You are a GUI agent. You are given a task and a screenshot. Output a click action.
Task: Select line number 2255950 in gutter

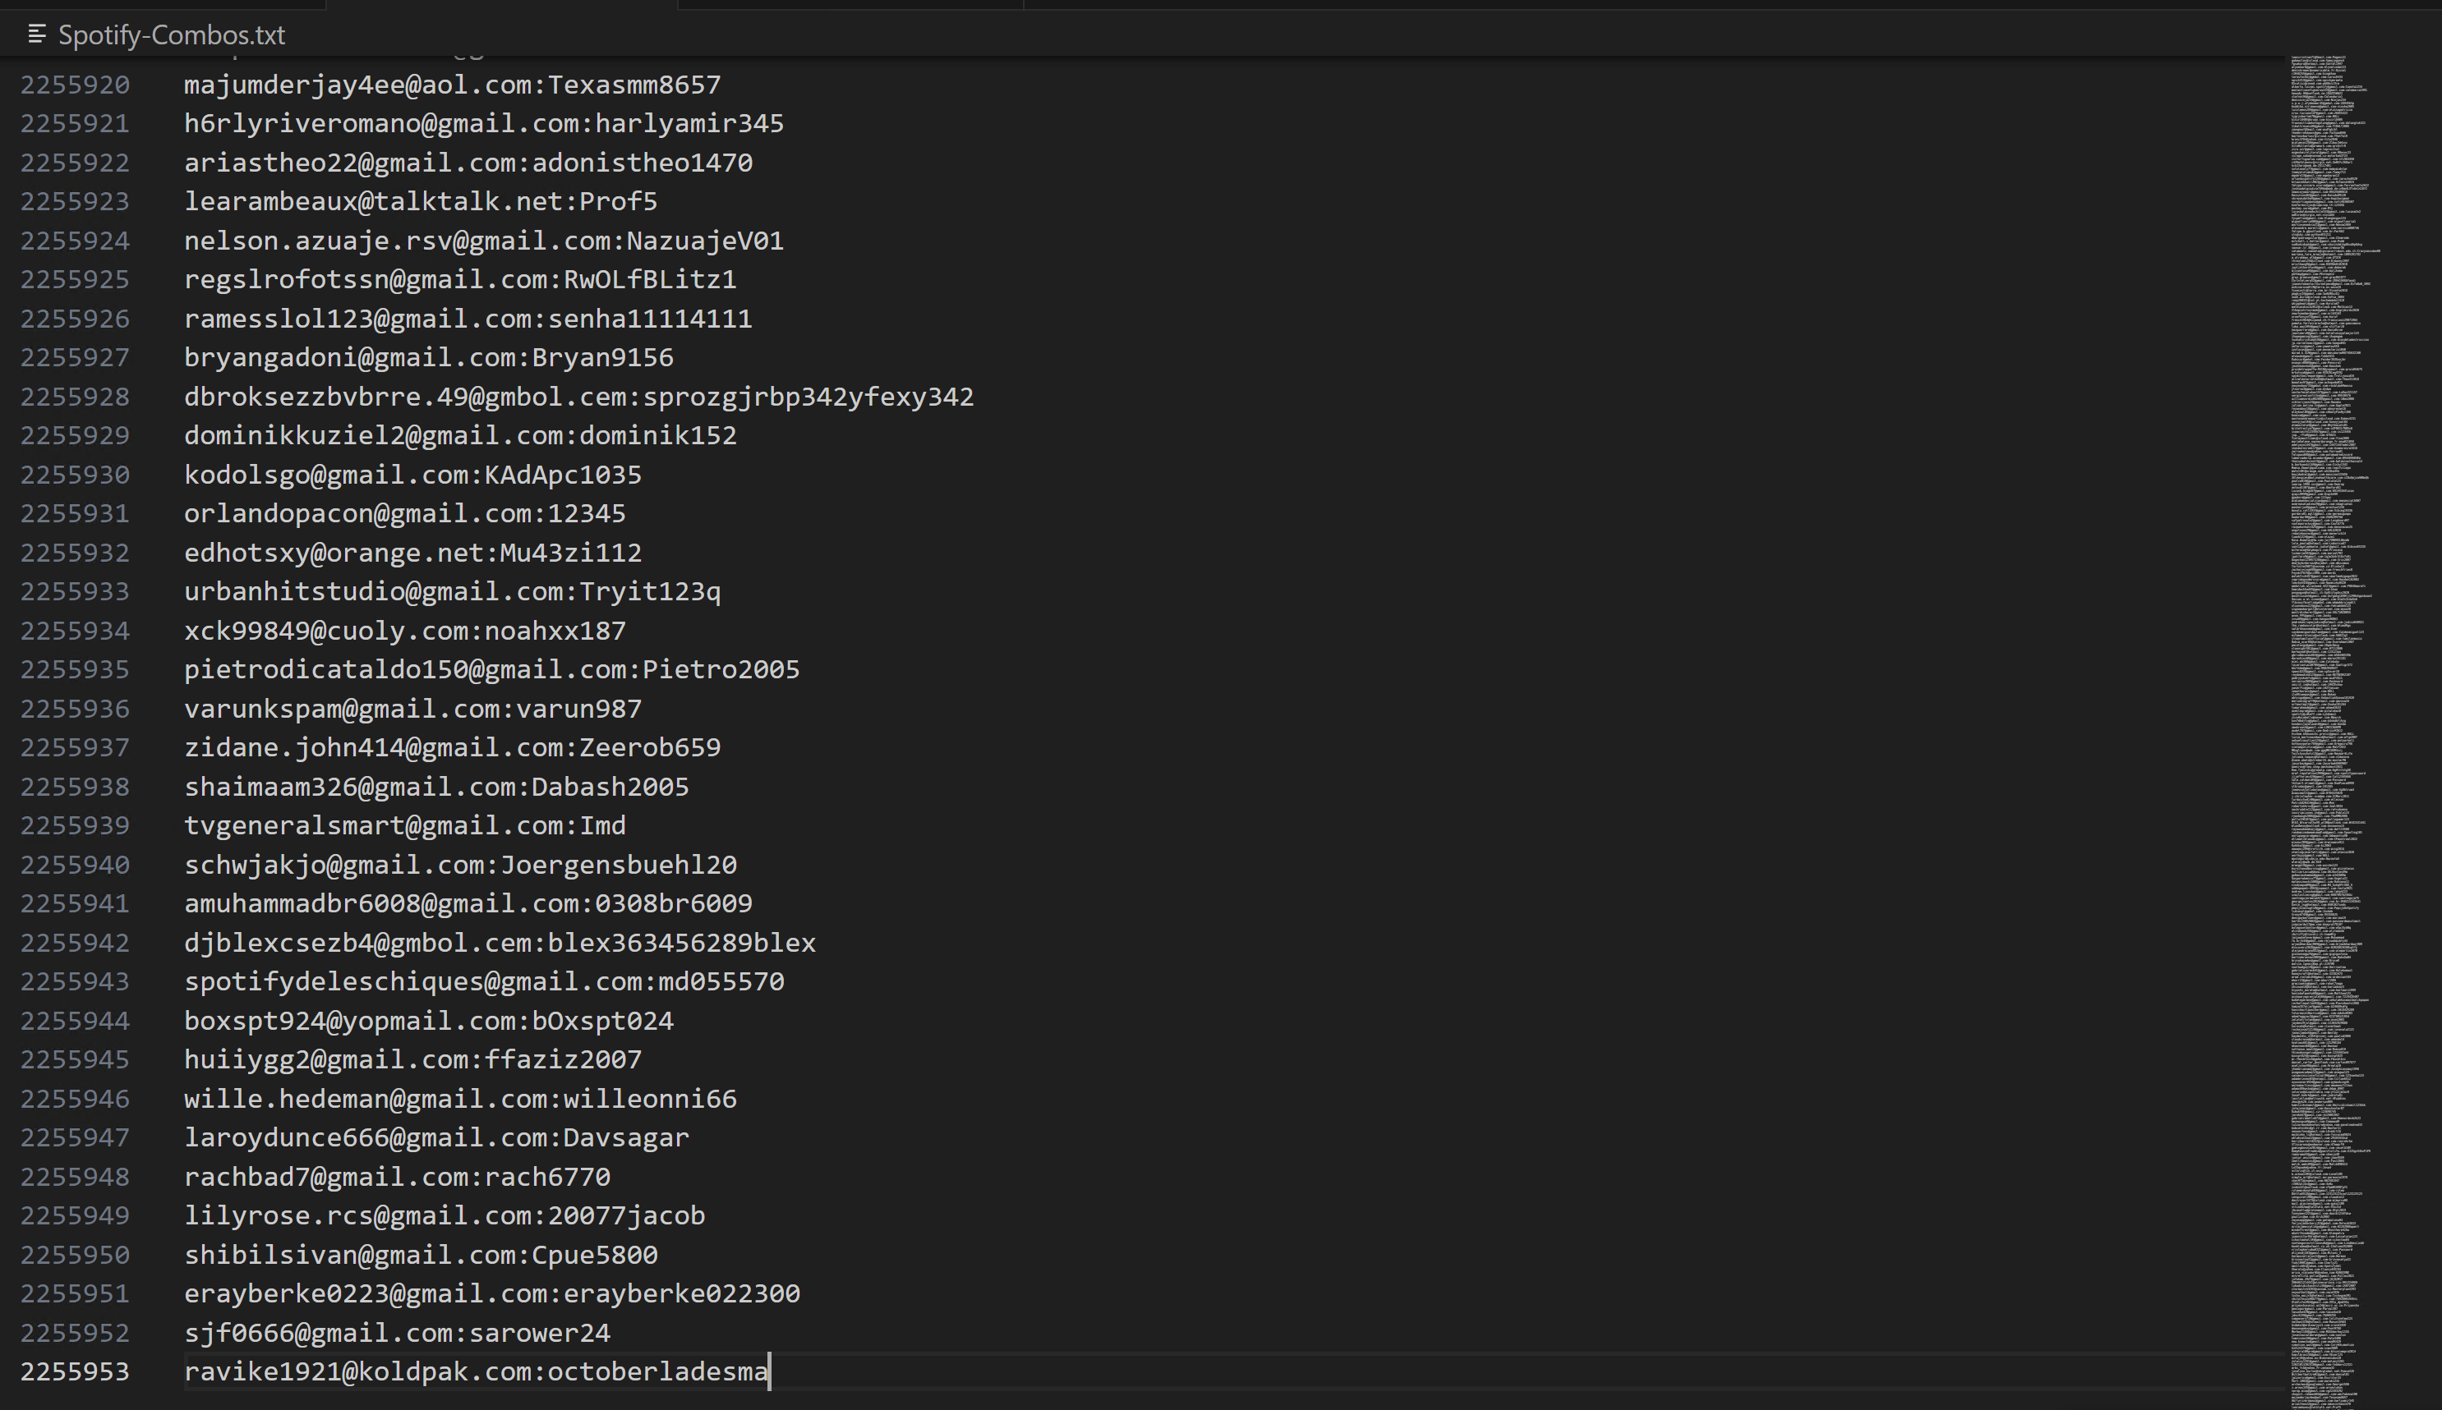(x=75, y=1255)
